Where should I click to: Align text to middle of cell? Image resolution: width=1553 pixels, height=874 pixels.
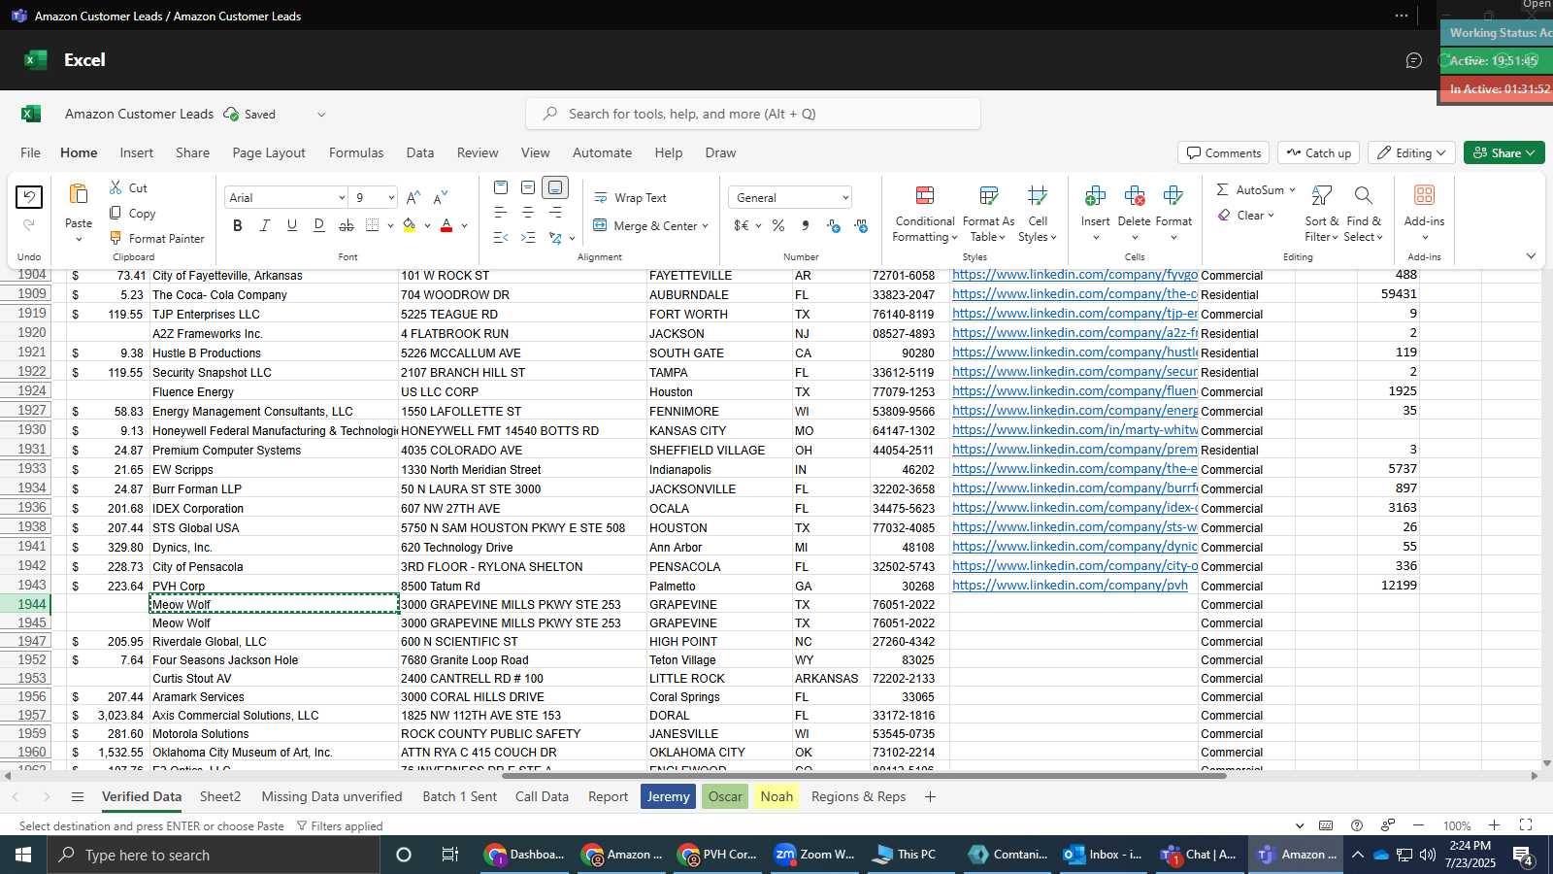[528, 187]
